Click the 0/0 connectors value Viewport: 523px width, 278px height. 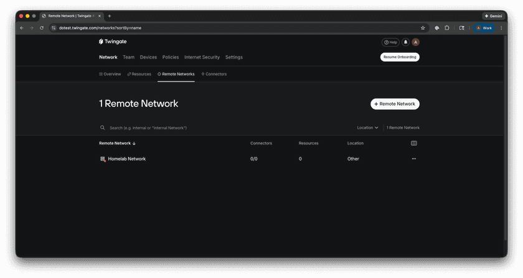tap(254, 159)
